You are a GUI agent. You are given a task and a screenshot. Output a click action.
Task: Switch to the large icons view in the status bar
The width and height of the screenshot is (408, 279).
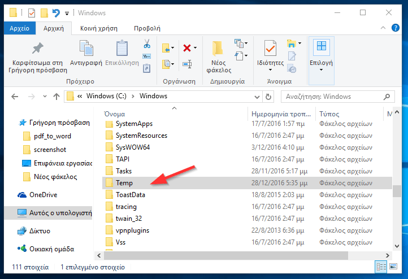pos(393,267)
